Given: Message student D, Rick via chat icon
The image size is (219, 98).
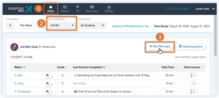Looking at the screenshot, I should (47, 75).
